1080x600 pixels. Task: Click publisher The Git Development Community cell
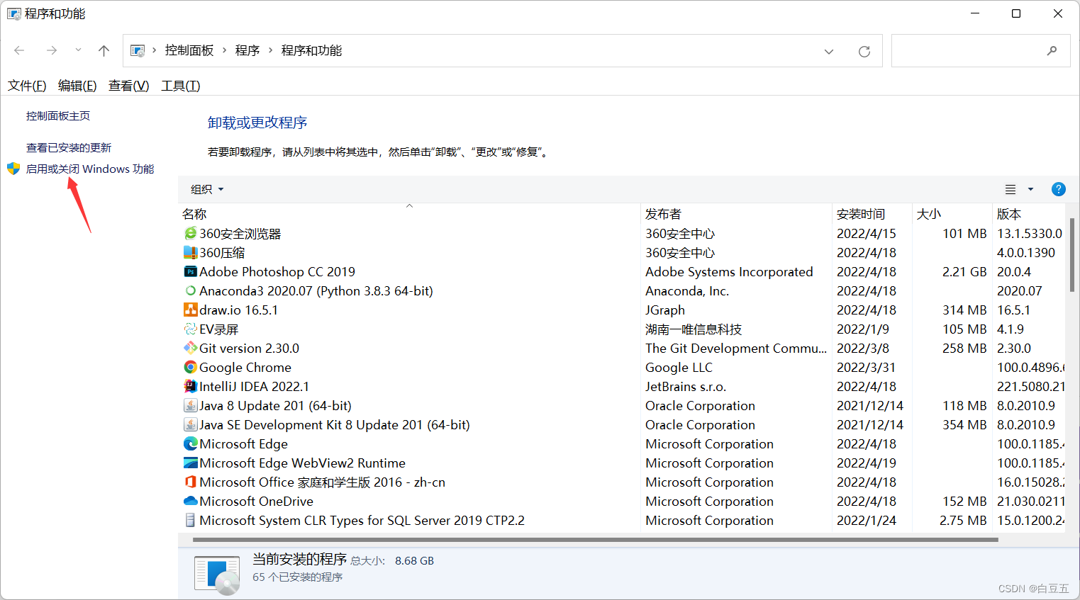click(736, 348)
